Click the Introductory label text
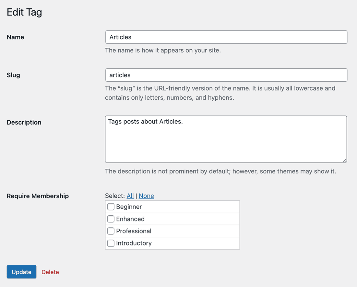This screenshot has height=287, width=357. point(134,243)
